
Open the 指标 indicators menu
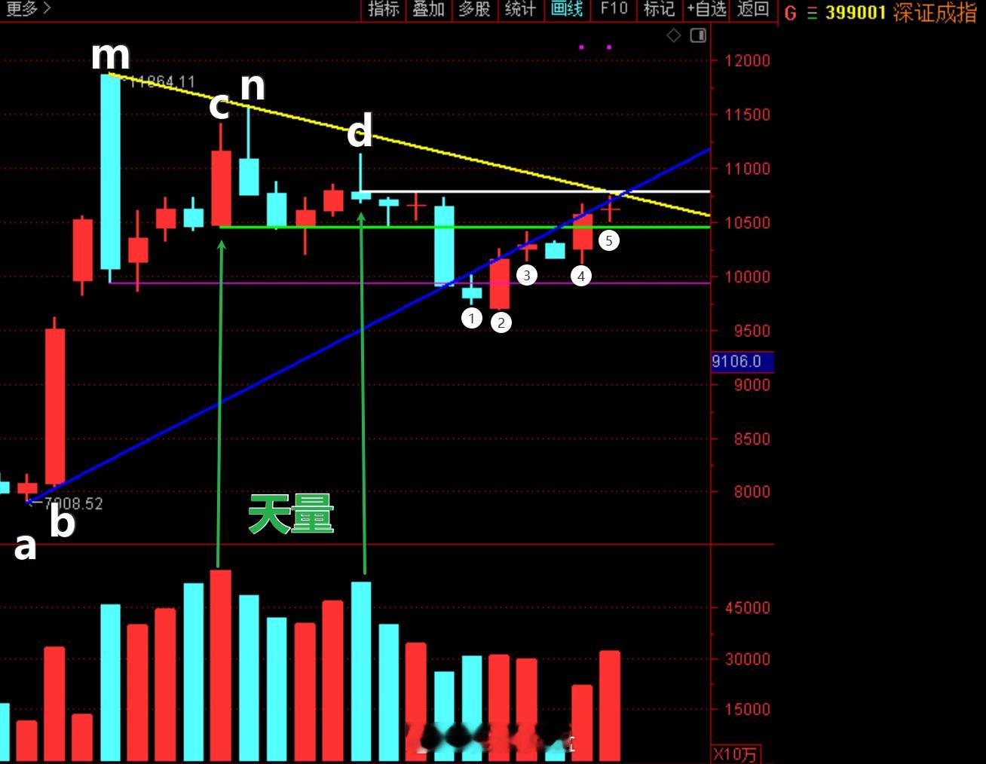(383, 9)
